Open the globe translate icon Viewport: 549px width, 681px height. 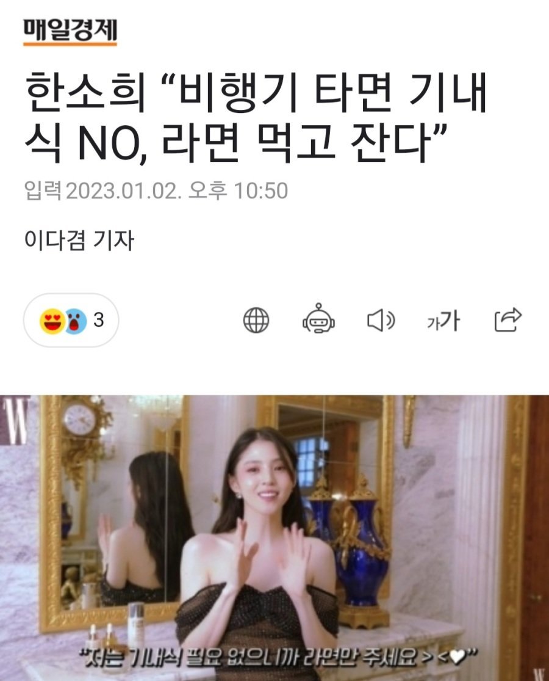coord(256,320)
